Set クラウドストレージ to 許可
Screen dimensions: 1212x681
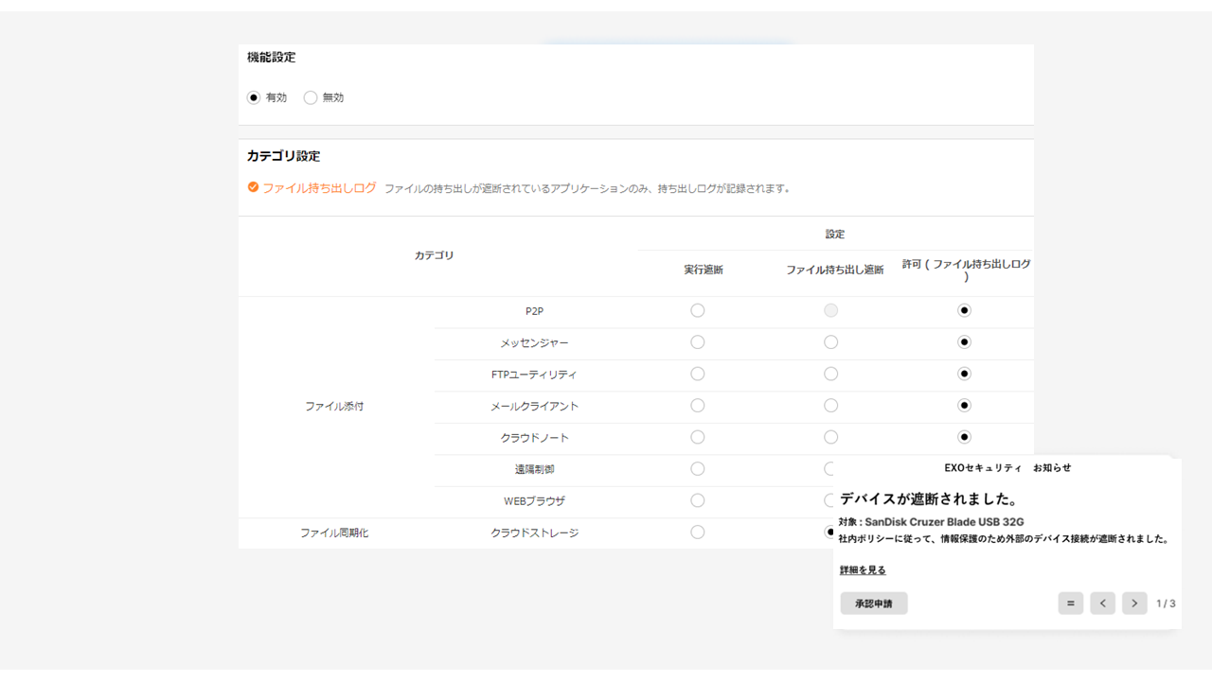coord(964,532)
